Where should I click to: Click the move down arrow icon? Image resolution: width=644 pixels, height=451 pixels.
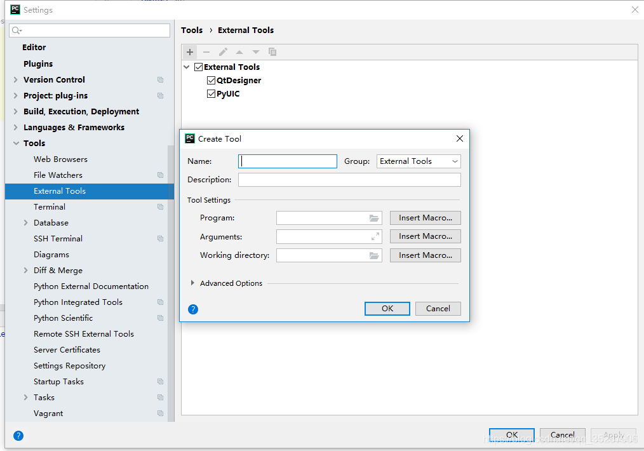point(256,51)
